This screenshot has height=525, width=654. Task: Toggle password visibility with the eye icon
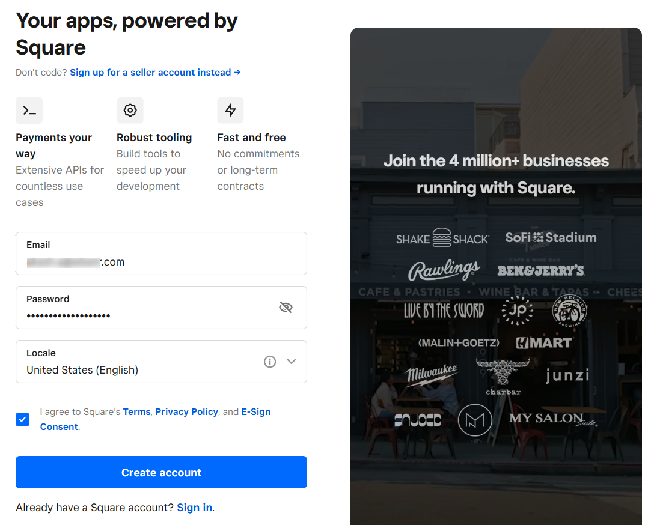coord(286,308)
